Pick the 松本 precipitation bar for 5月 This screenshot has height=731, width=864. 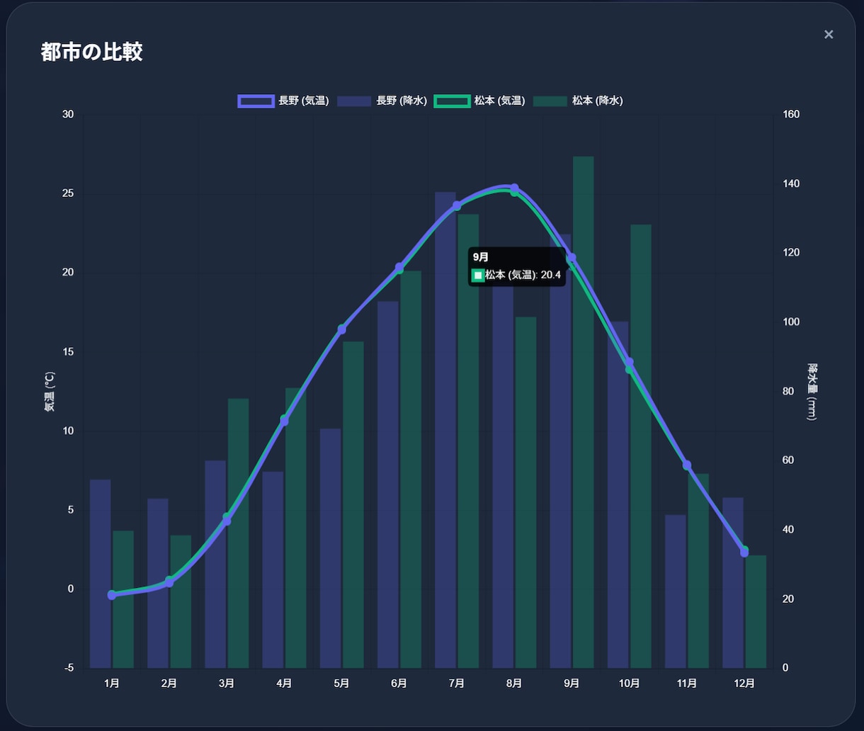click(353, 505)
